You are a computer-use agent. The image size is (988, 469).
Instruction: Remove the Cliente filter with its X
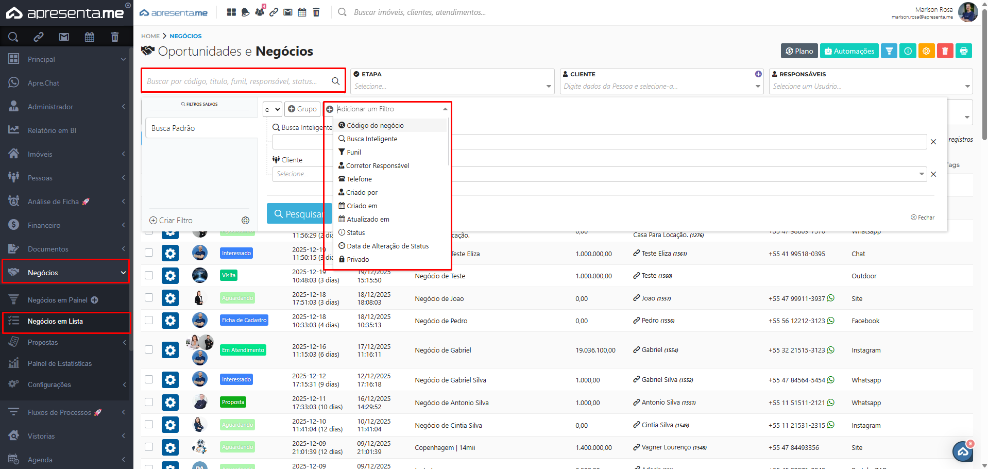(x=933, y=174)
